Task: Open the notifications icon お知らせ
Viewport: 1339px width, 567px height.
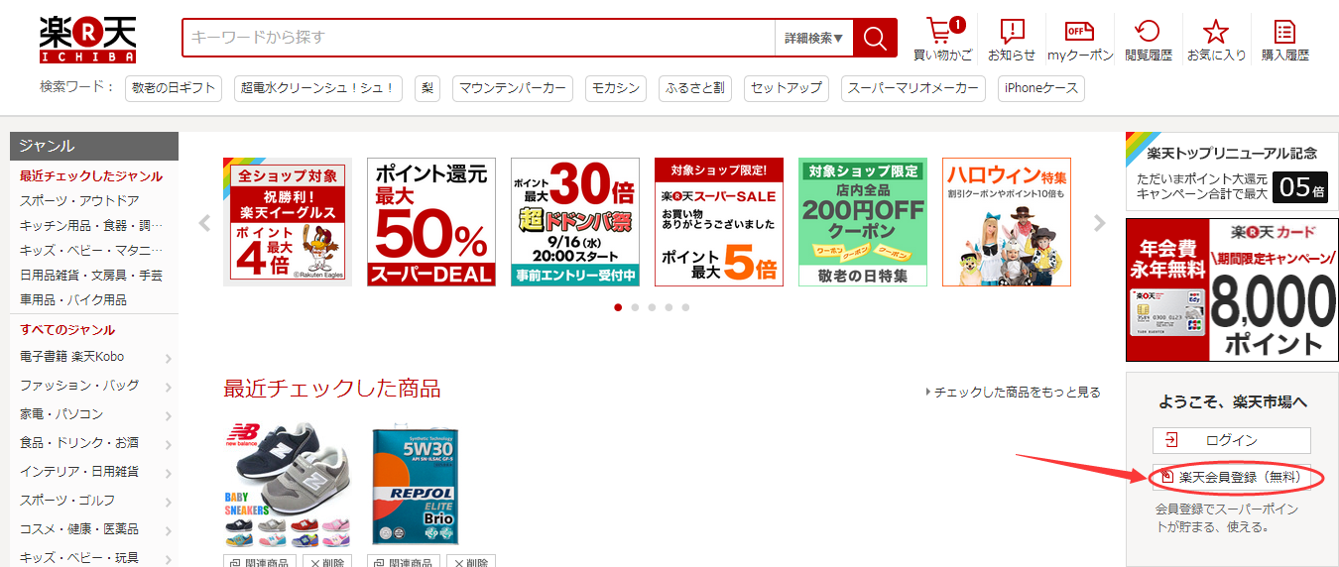Action: click(1012, 40)
